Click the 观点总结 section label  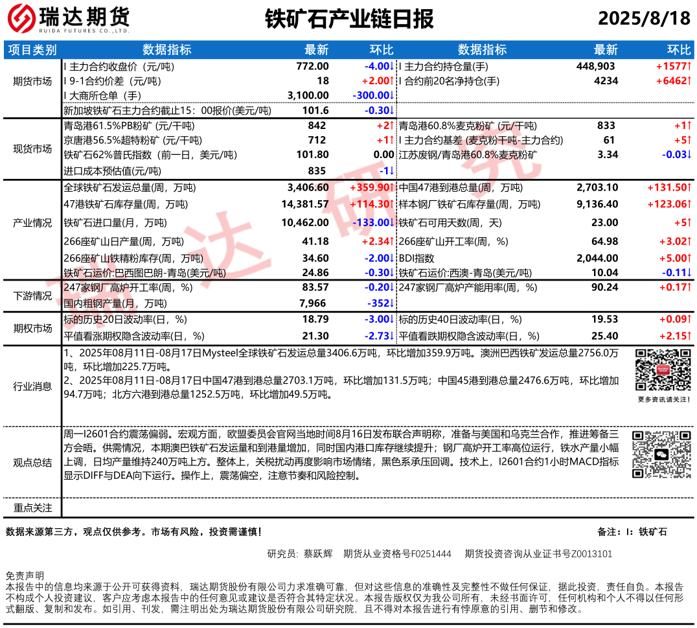pos(32,462)
